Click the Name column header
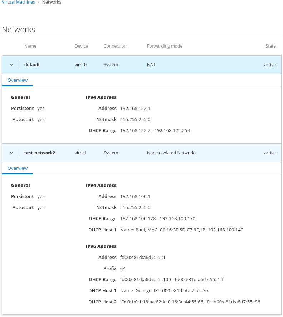This screenshot has width=283, height=317. point(30,46)
